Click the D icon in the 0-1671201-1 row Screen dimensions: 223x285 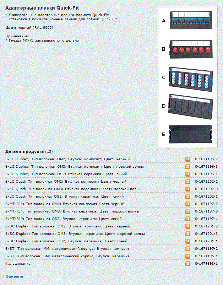(x=188, y=241)
